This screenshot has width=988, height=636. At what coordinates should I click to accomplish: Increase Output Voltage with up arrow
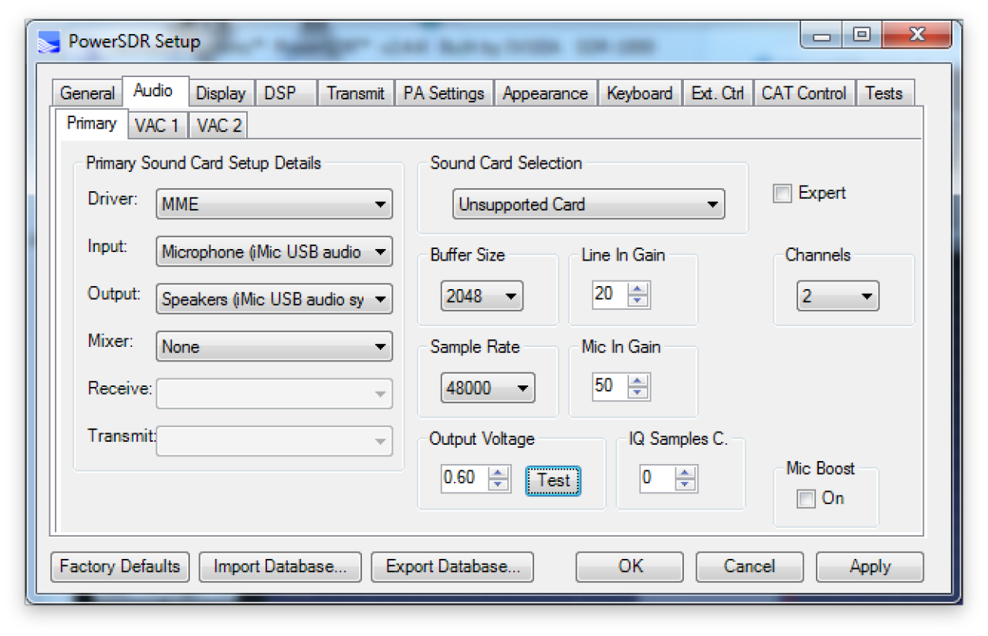[499, 473]
